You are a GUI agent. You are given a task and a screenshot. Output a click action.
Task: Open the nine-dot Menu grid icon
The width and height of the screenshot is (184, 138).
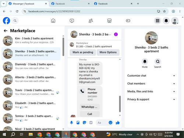click(158, 21)
